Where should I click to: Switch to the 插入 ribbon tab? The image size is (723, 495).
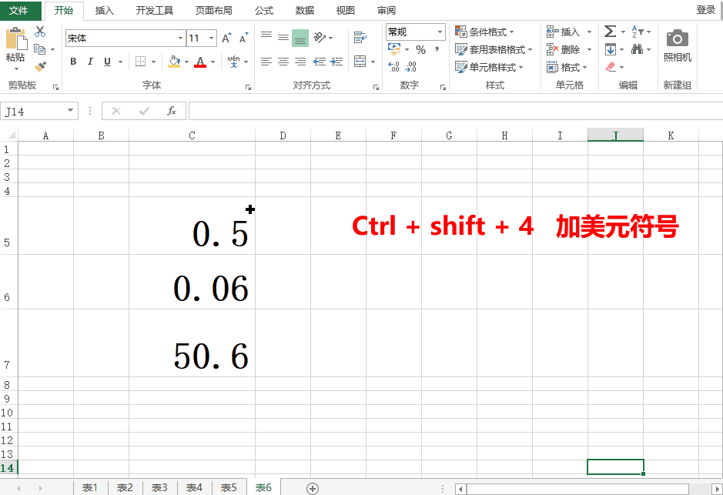pos(104,10)
